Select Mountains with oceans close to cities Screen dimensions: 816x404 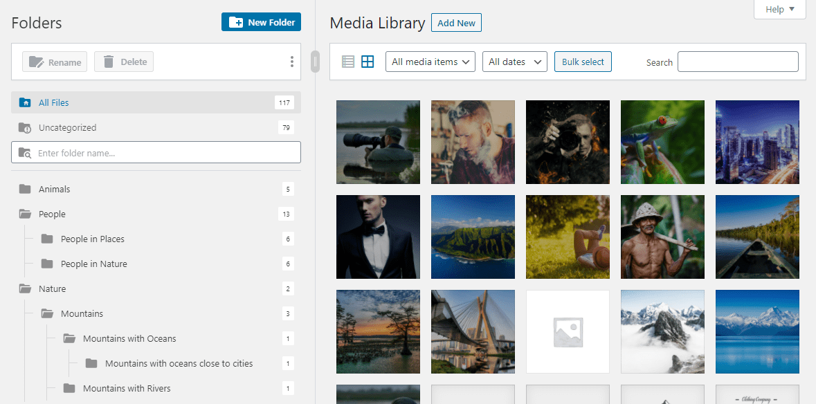coord(179,363)
